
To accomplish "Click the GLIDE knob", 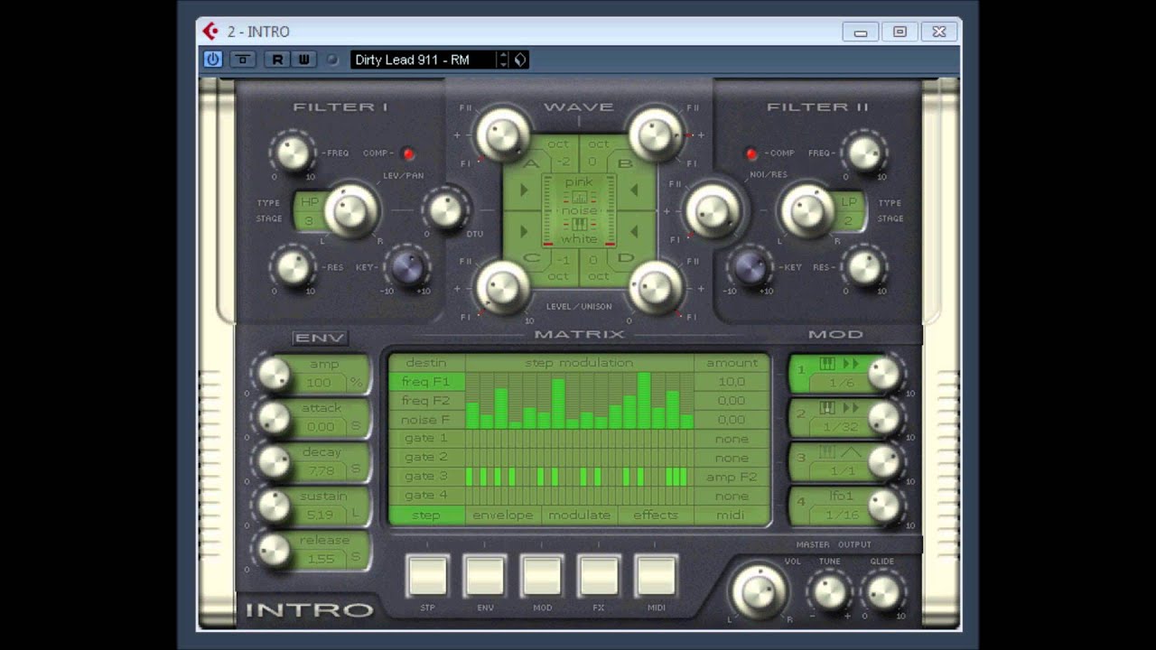I will pyautogui.click(x=882, y=592).
